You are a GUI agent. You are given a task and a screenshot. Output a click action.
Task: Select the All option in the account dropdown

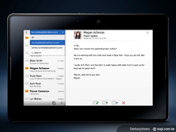[x=33, y=37]
